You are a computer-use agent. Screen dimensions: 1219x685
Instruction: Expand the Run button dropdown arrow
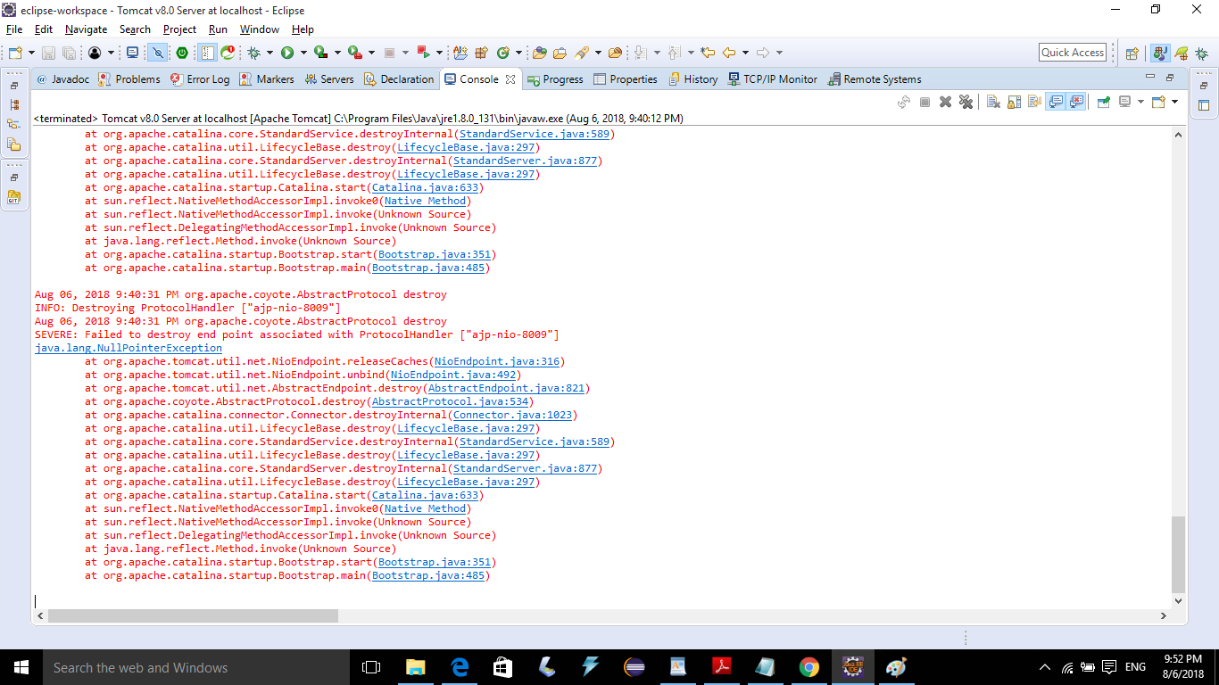[x=302, y=51]
